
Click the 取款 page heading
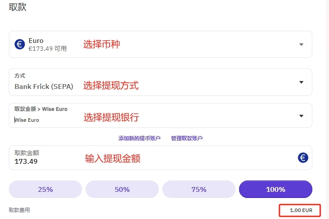pyautogui.click(x=18, y=7)
